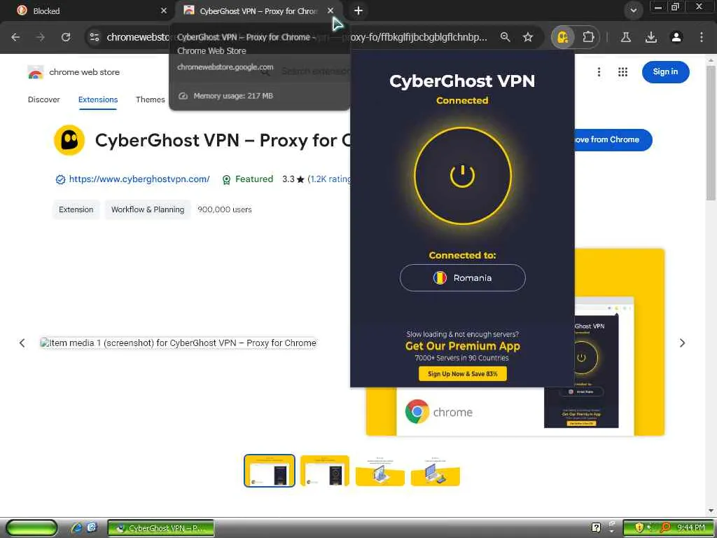This screenshot has width=717, height=538.
Task: Open the Romania server location selector
Action: 462,277
